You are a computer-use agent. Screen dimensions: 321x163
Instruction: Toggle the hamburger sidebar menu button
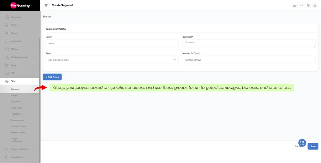click(x=46, y=5)
